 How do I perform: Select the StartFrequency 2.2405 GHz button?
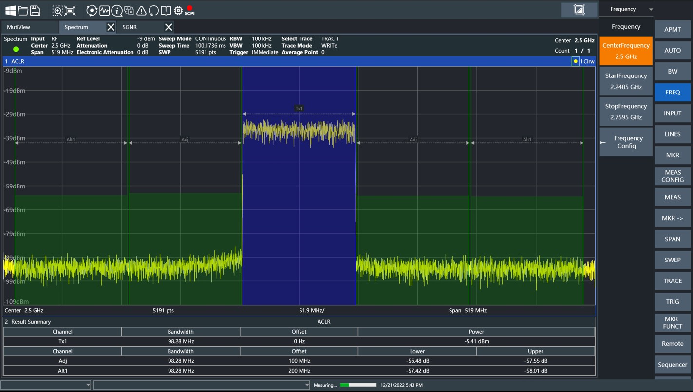(626, 81)
